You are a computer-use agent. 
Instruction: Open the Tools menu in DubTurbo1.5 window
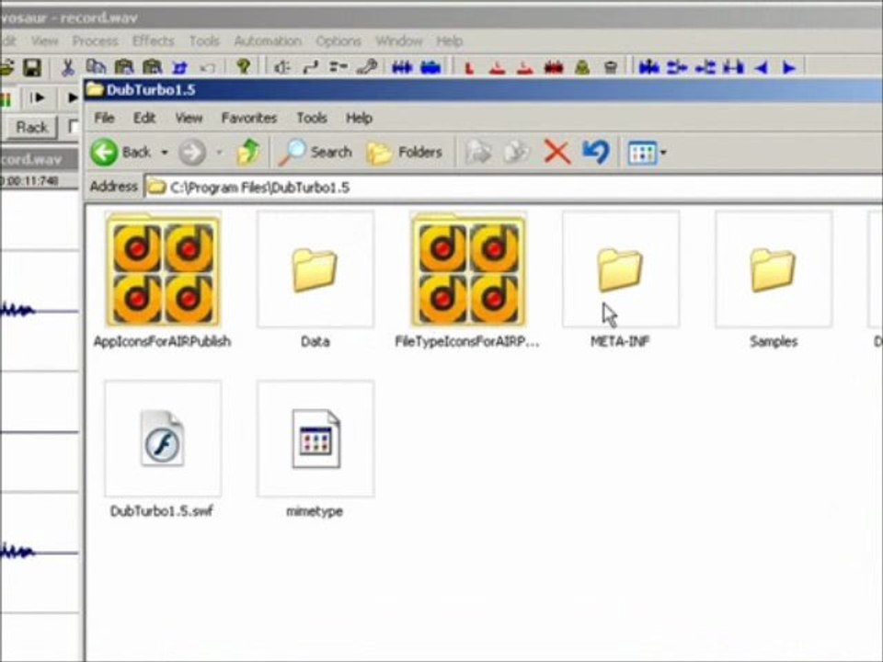(x=312, y=118)
